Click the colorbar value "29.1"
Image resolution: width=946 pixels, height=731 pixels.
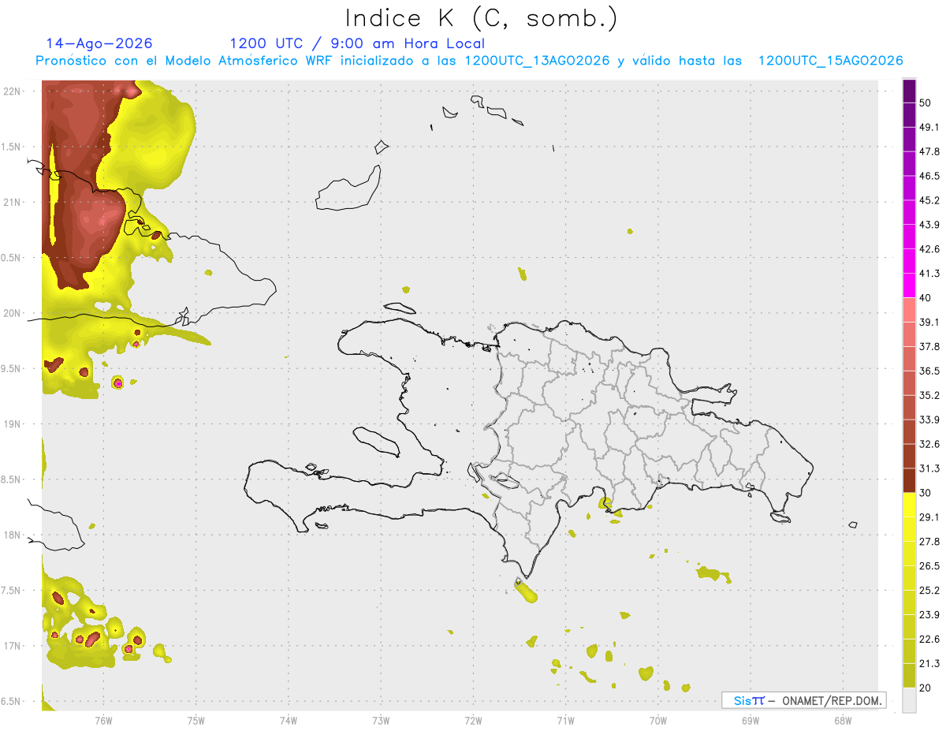coord(929,517)
